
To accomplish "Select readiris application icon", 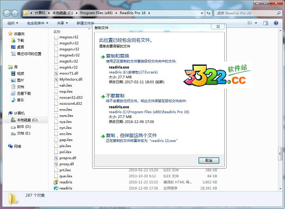I will point(56,188).
